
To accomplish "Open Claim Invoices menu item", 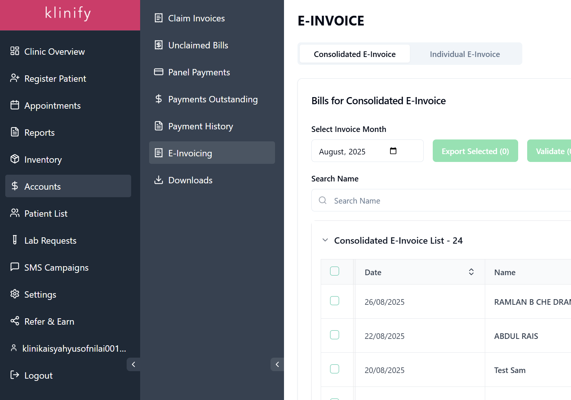I will pos(212,18).
